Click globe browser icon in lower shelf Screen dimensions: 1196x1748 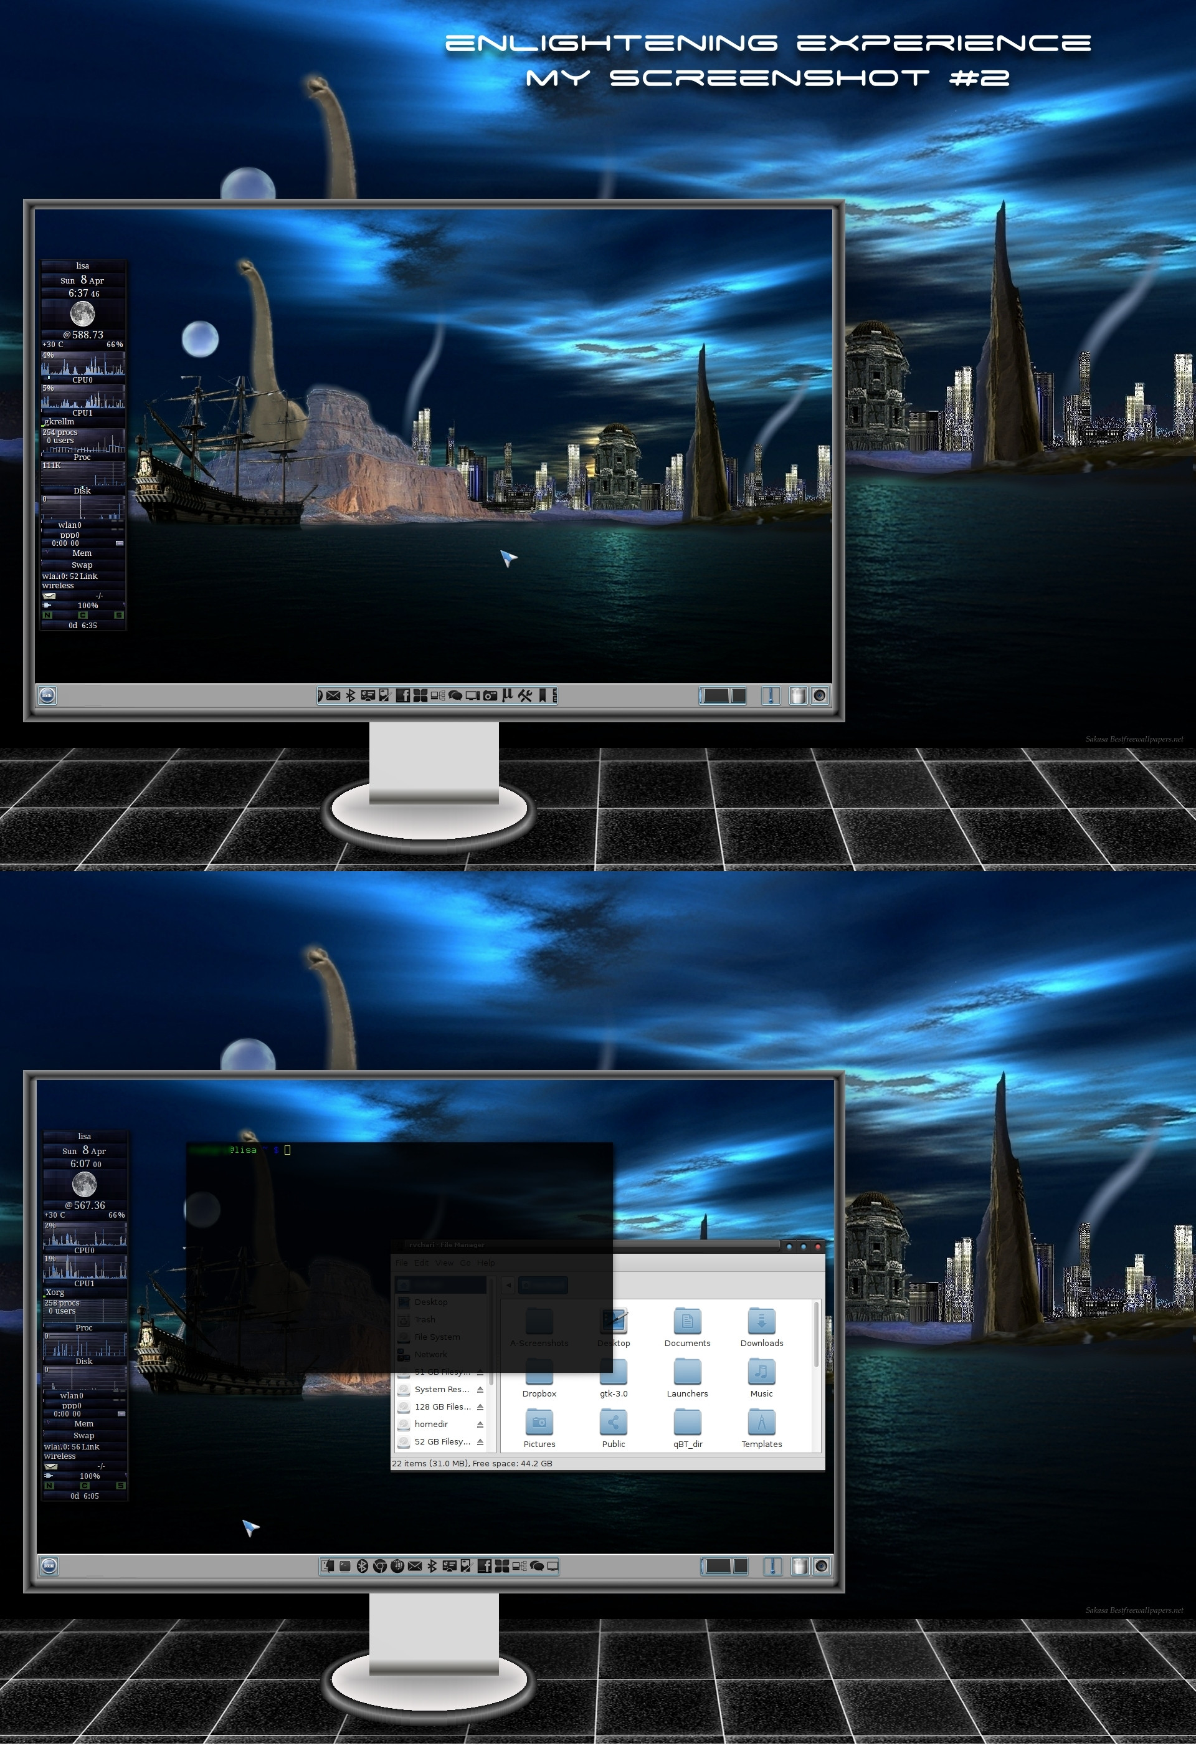397,1566
